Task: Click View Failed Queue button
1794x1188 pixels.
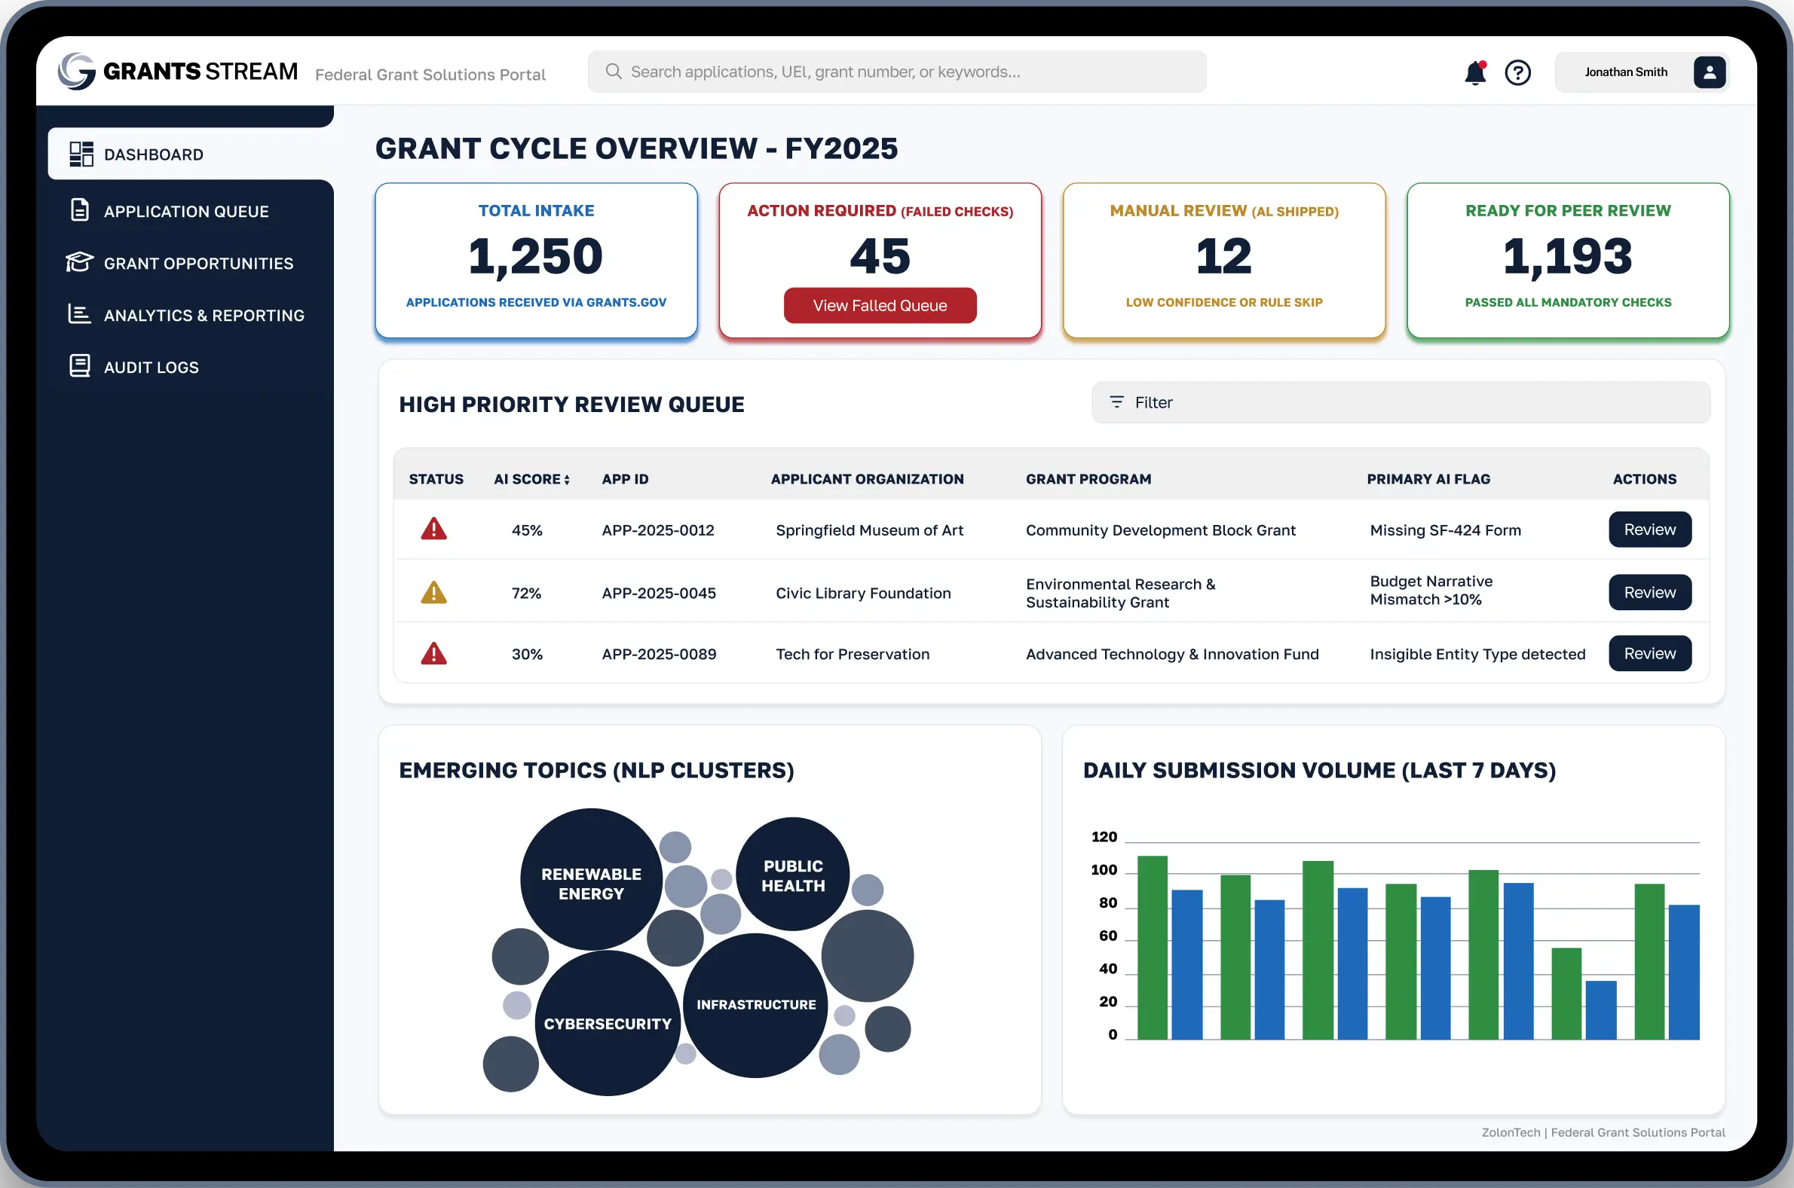Action: pos(879,305)
